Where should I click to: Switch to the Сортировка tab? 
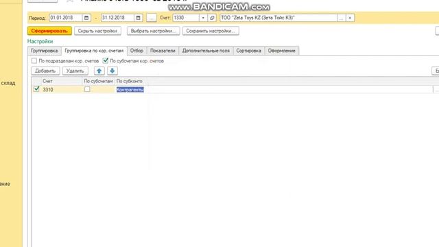[x=248, y=51]
